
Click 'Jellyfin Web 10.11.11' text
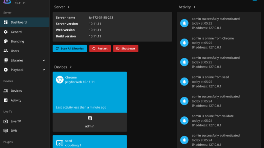80,82
